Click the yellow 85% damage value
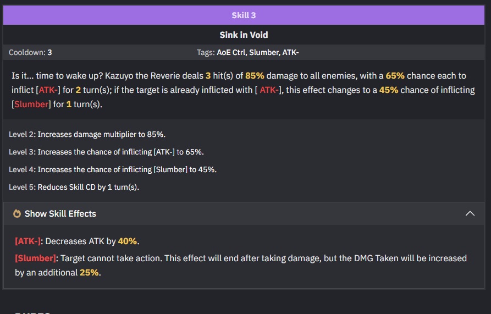491x314 pixels. point(255,76)
